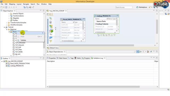
Task: Click the forward navigation arrow icon
Action: point(14,7)
